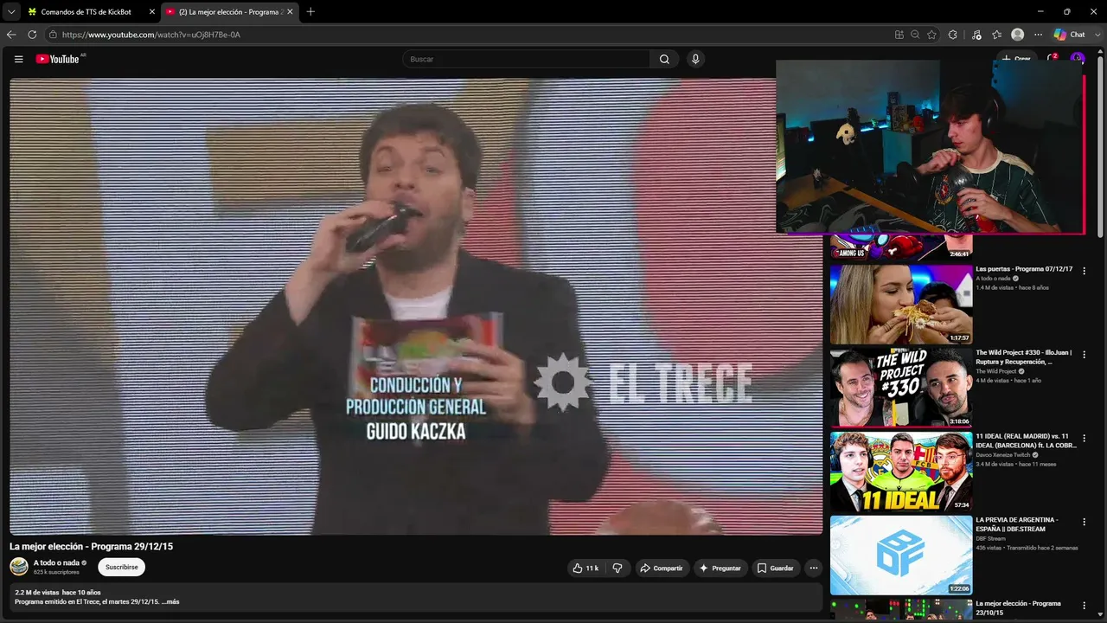Open Las puertas - Programa 07/12/17 title
Image resolution: width=1107 pixels, height=623 pixels.
tap(1024, 269)
